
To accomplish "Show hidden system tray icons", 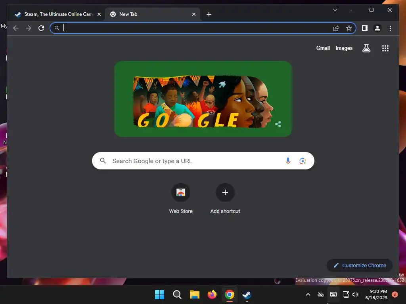I will [308, 294].
